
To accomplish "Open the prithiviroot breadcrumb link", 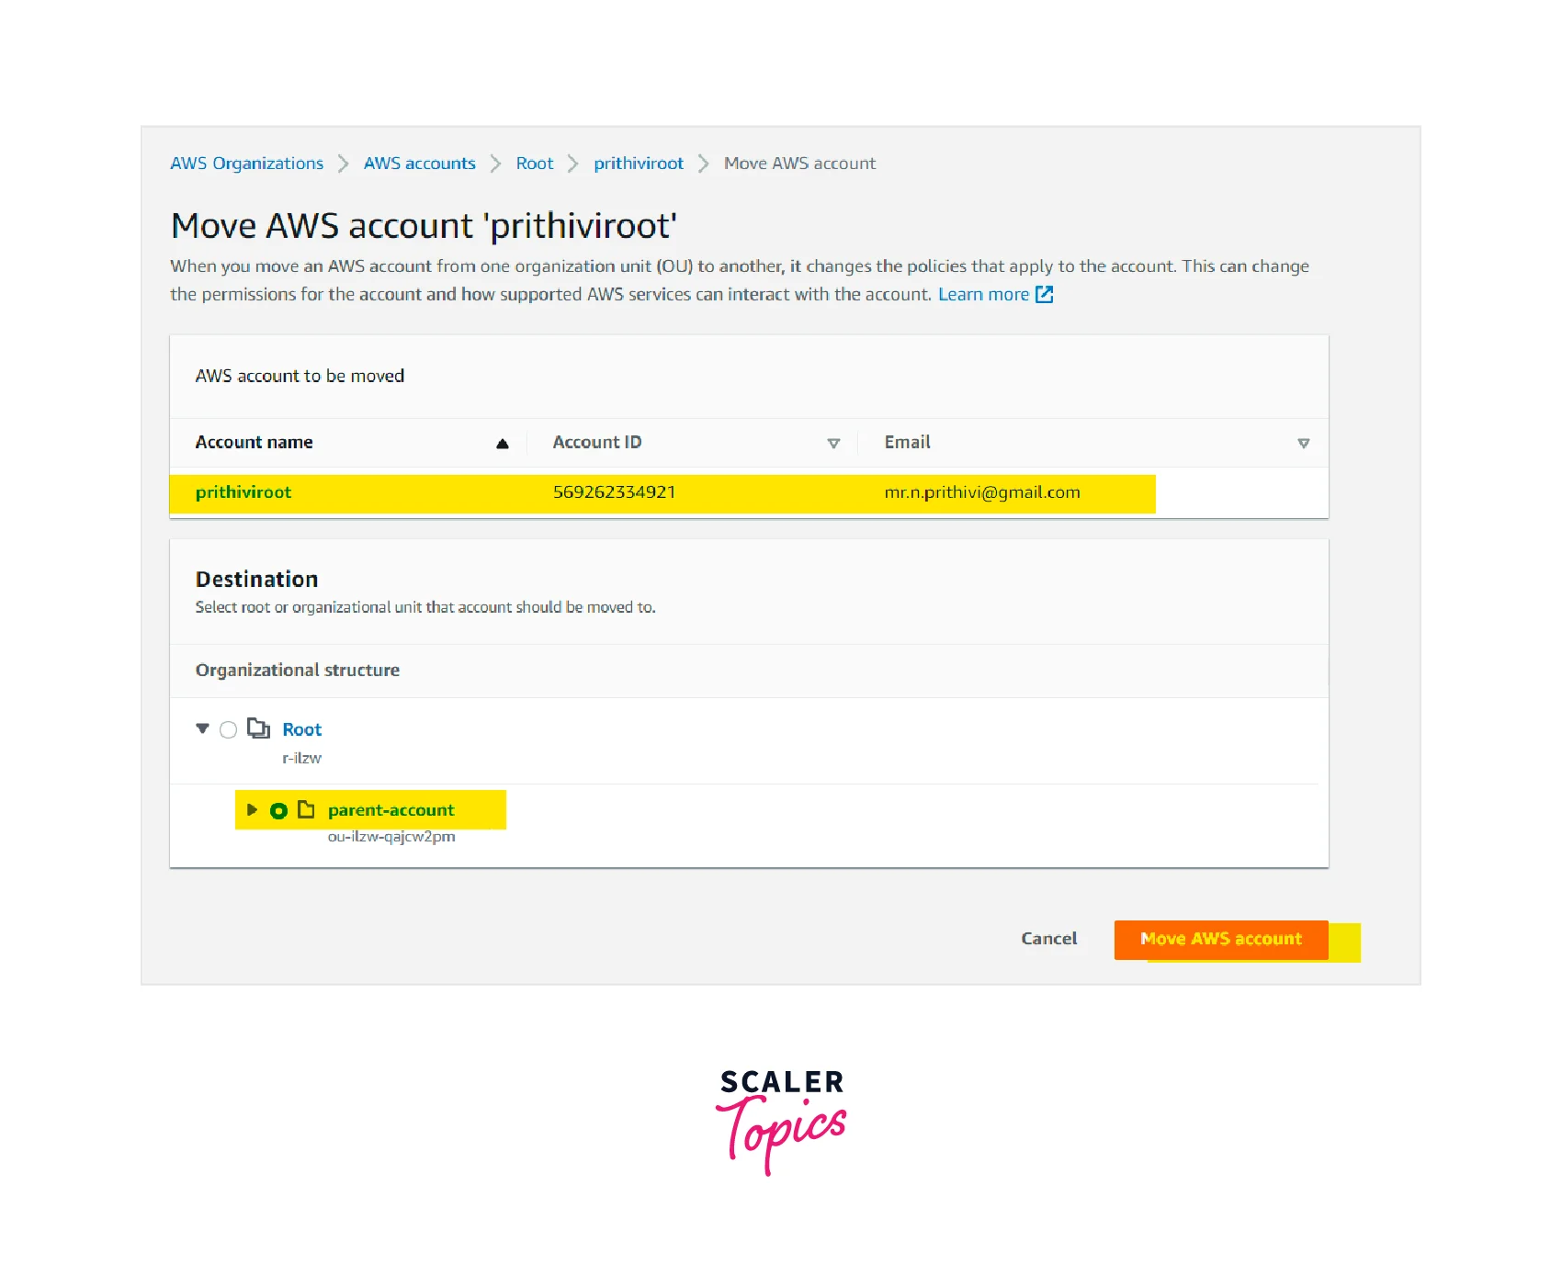I will coord(638,164).
